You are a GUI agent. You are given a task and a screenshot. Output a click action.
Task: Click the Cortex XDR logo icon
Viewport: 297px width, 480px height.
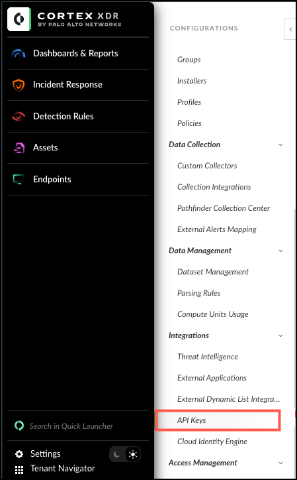(19, 19)
